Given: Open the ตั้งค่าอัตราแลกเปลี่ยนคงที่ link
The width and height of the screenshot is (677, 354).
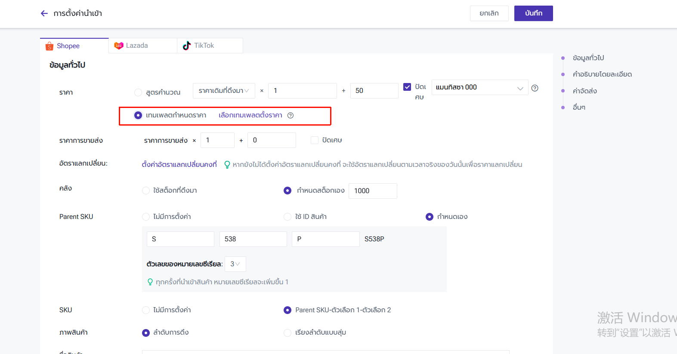Looking at the screenshot, I should point(179,164).
